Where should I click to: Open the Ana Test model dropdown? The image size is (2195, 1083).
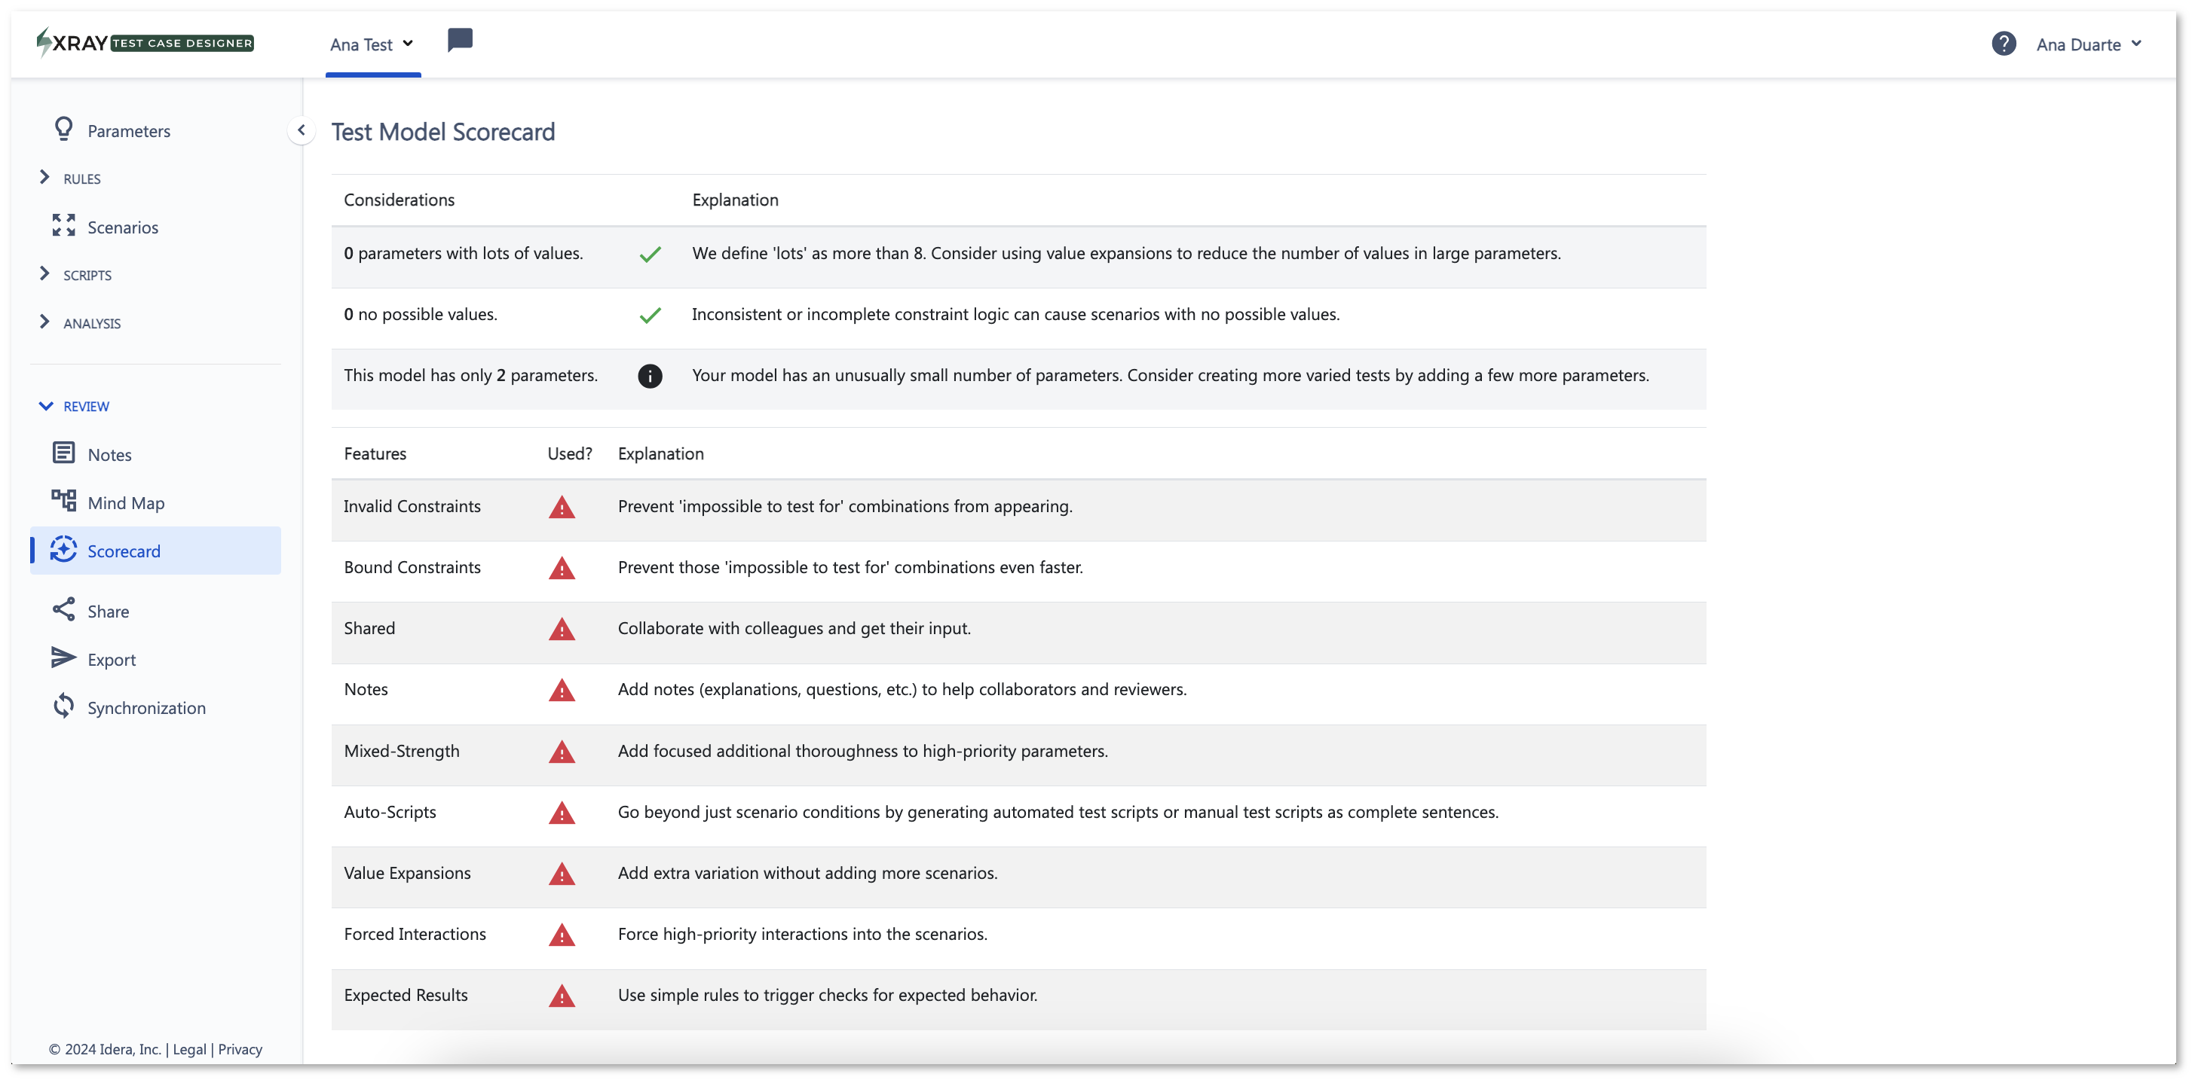[372, 44]
